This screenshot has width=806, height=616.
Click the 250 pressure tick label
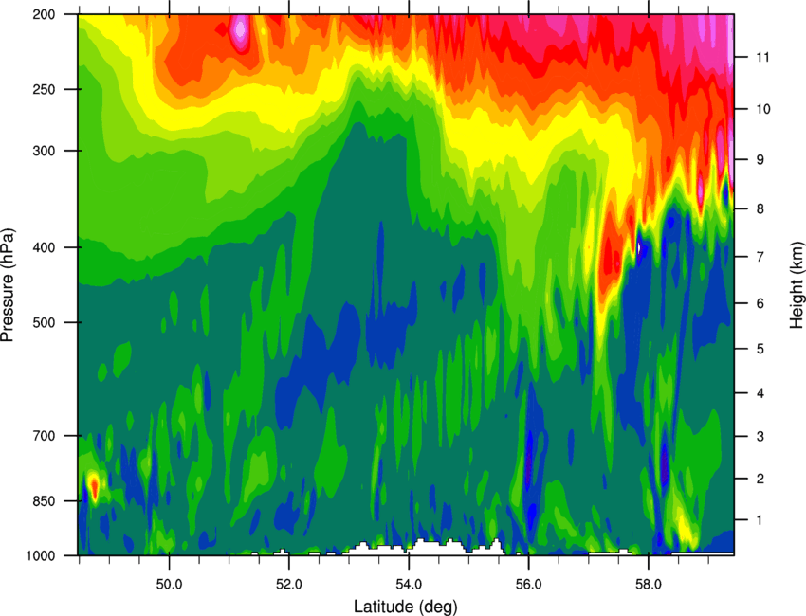(44, 89)
